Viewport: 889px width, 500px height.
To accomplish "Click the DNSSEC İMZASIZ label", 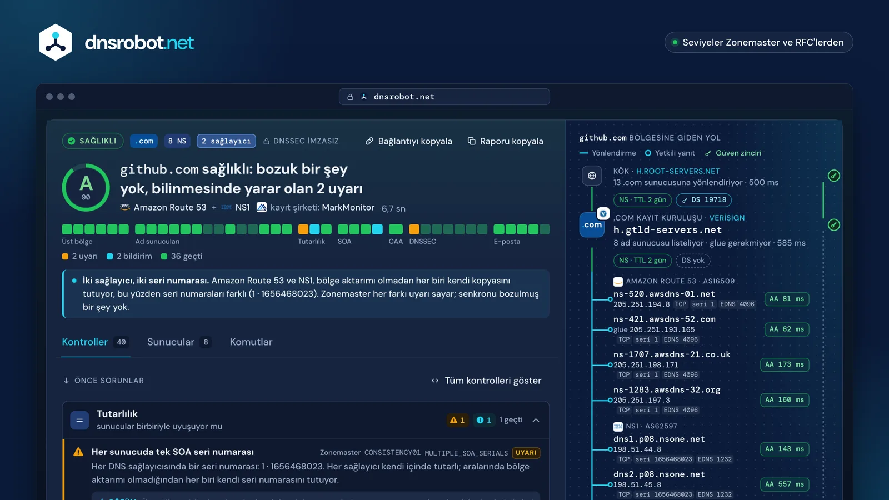I will (x=301, y=141).
